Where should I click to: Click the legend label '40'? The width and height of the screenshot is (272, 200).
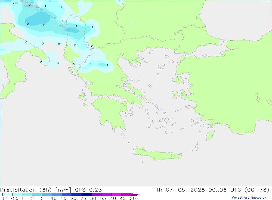point(113,198)
